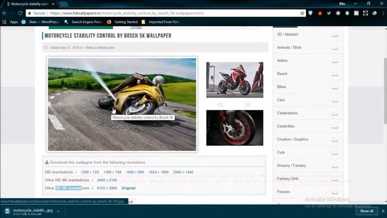Bookmark this page with the star icon
Viewport: 387px width, 218px height.
(302, 13)
